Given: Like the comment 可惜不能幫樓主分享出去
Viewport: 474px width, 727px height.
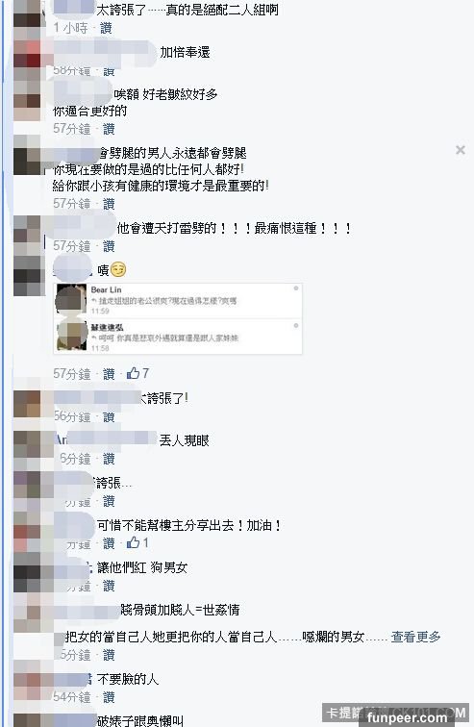Looking at the screenshot, I should click(x=109, y=543).
